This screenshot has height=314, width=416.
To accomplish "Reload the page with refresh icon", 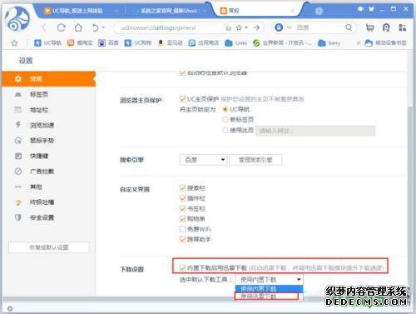I will (62, 27).
